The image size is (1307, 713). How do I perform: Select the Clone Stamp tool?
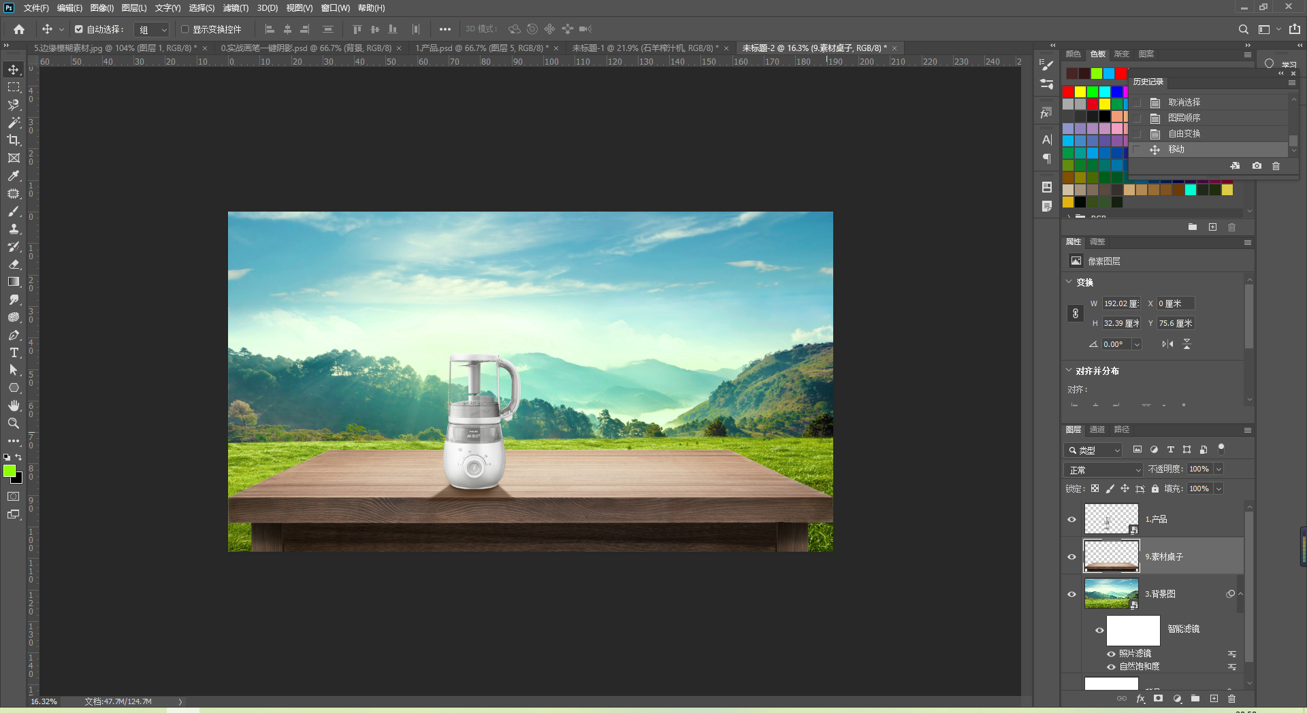14,229
